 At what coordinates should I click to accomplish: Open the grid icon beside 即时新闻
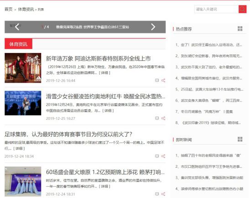[x=240, y=139]
